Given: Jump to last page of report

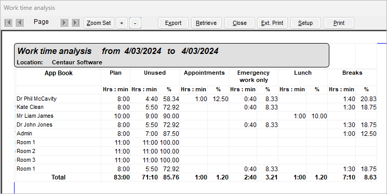Looking at the screenshot, I should (x=76, y=23).
